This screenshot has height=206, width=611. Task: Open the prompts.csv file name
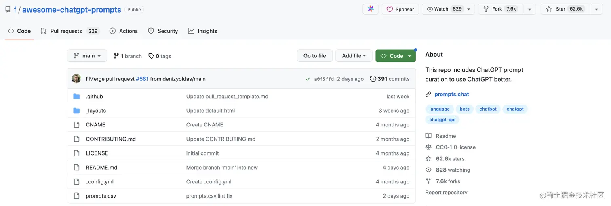(101, 196)
